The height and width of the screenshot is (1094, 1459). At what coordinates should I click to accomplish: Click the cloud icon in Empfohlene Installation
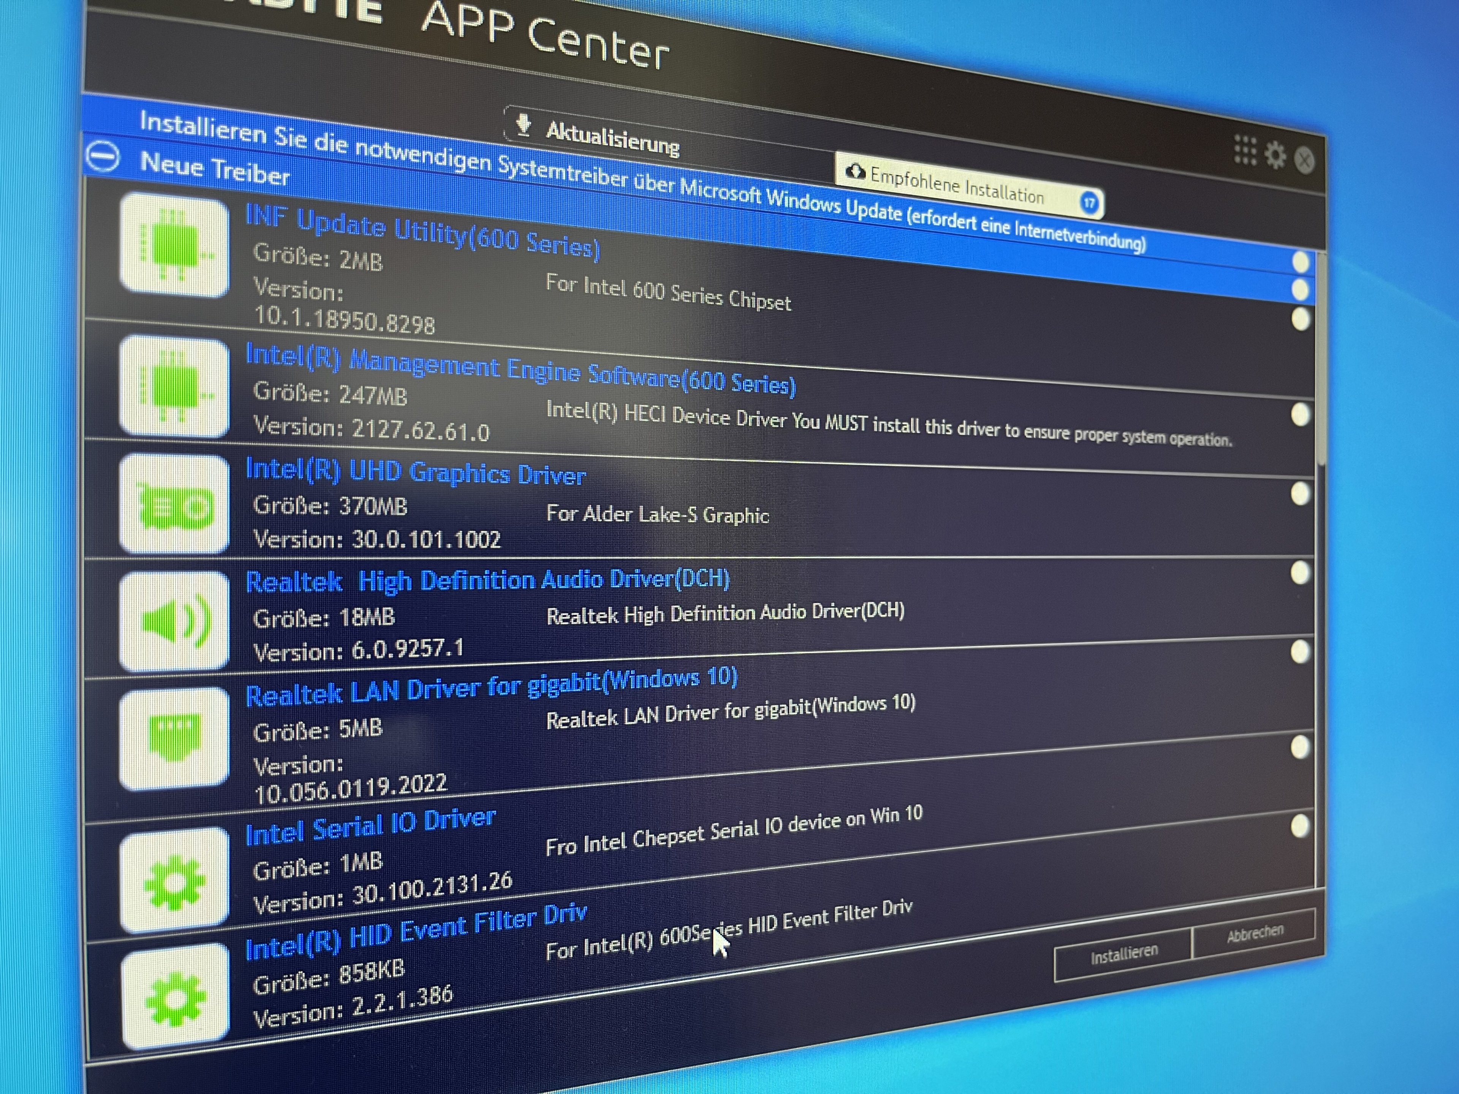coord(856,171)
